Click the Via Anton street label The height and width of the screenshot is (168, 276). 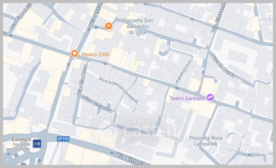coord(96,14)
